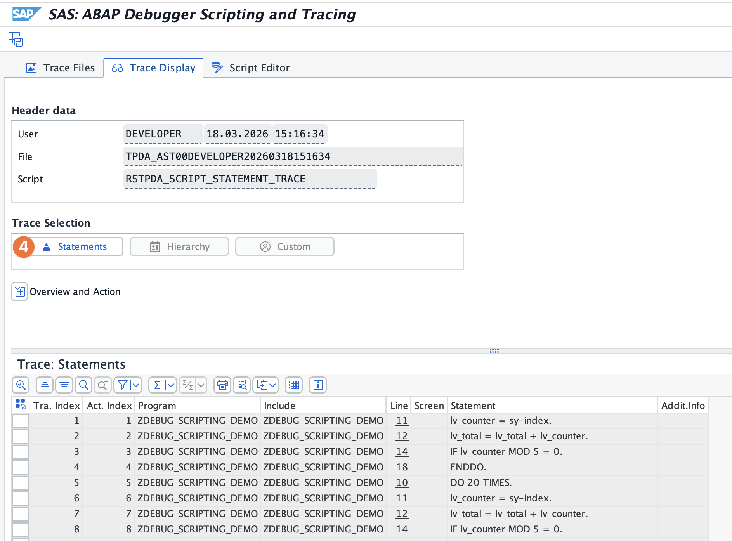Sort the trace in ascending order
This screenshot has width=732, height=541.
tap(45, 385)
